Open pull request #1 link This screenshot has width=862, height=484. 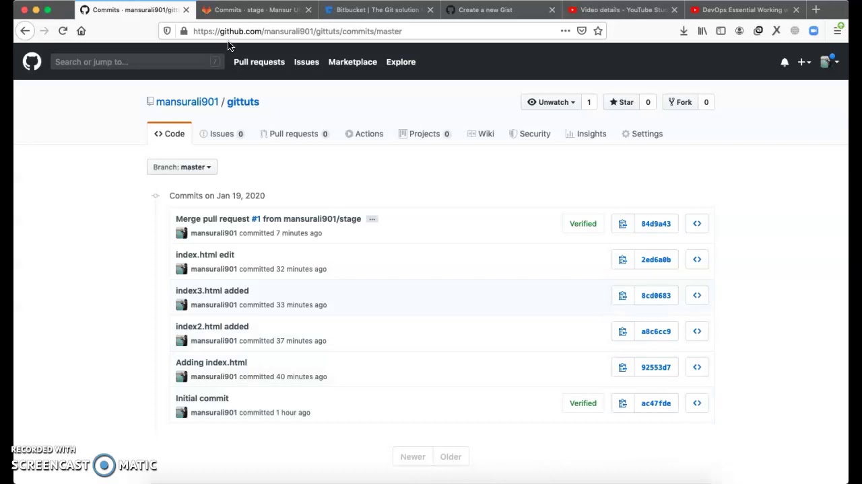click(256, 219)
